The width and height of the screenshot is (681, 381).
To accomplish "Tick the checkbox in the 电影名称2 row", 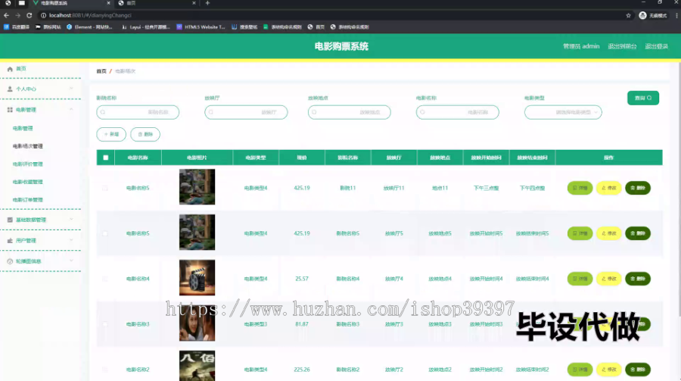I will click(x=105, y=369).
